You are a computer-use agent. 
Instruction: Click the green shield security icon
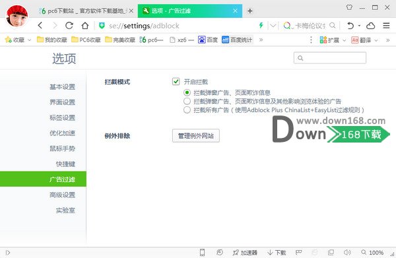[x=102, y=26]
